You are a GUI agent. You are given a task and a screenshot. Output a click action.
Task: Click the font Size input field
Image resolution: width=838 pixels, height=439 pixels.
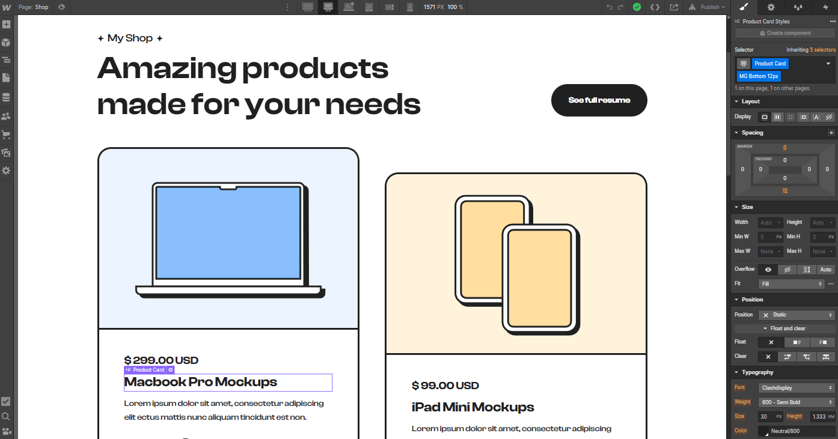click(x=768, y=416)
